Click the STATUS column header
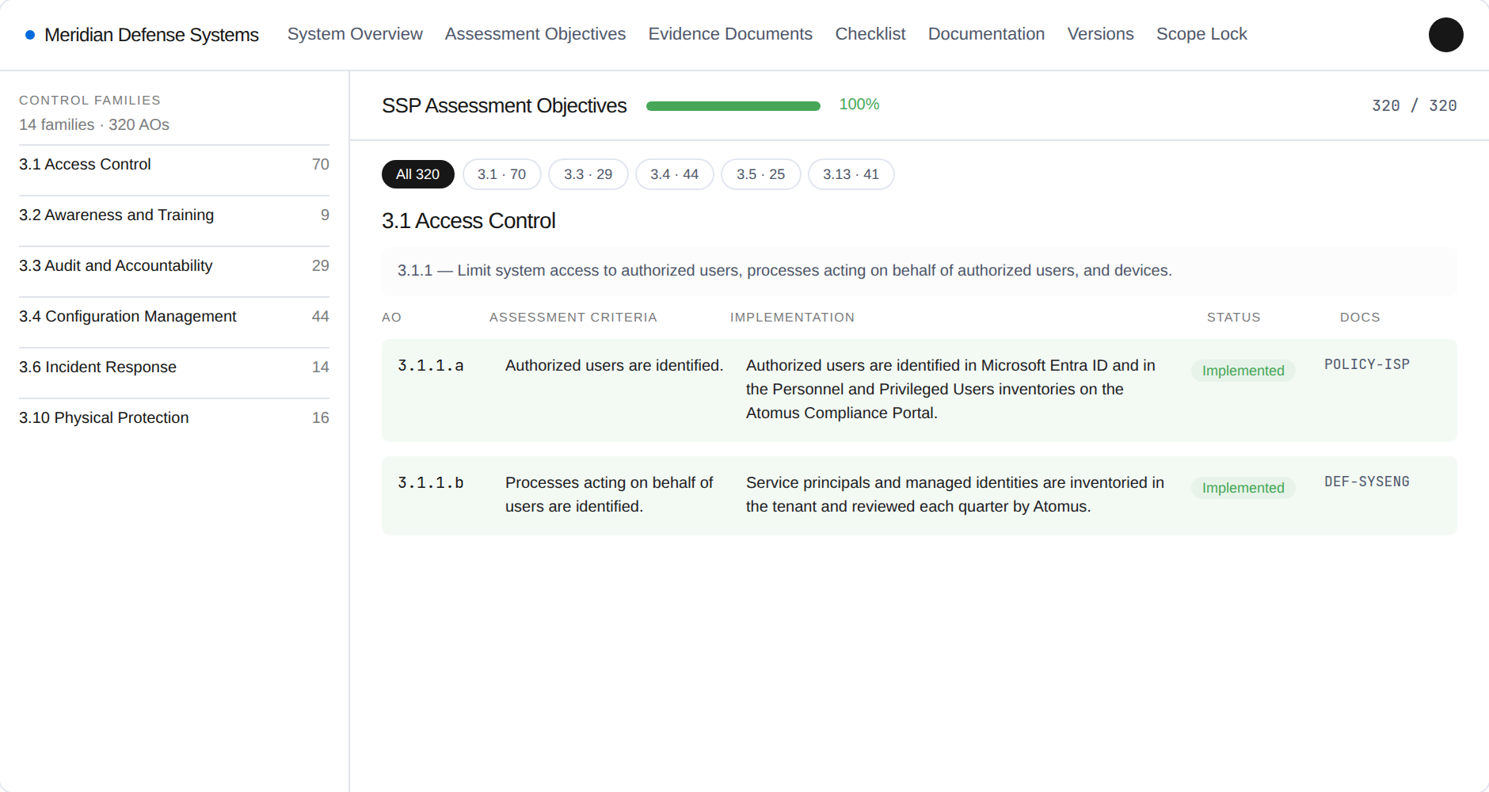Image resolution: width=1489 pixels, height=792 pixels. pyautogui.click(x=1234, y=318)
